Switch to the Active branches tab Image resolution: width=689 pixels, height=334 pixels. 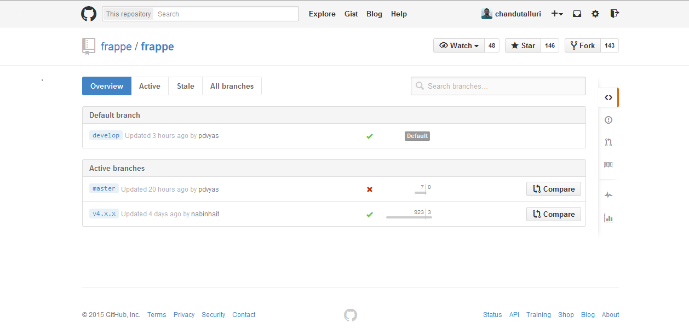[x=150, y=86]
